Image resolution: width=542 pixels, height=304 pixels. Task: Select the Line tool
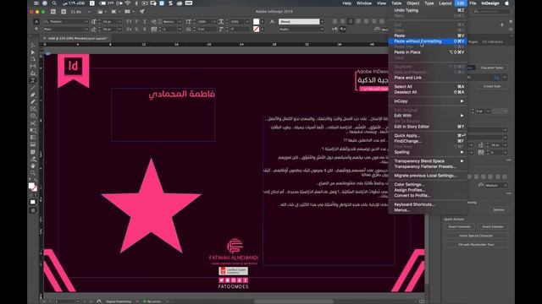click(33, 88)
